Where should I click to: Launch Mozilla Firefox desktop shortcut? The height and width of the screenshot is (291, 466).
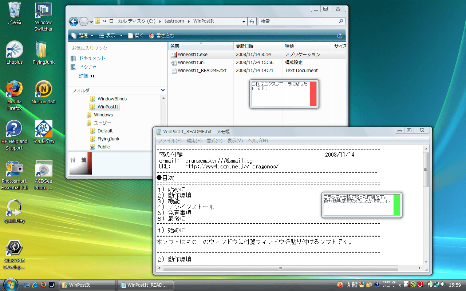tap(15, 96)
